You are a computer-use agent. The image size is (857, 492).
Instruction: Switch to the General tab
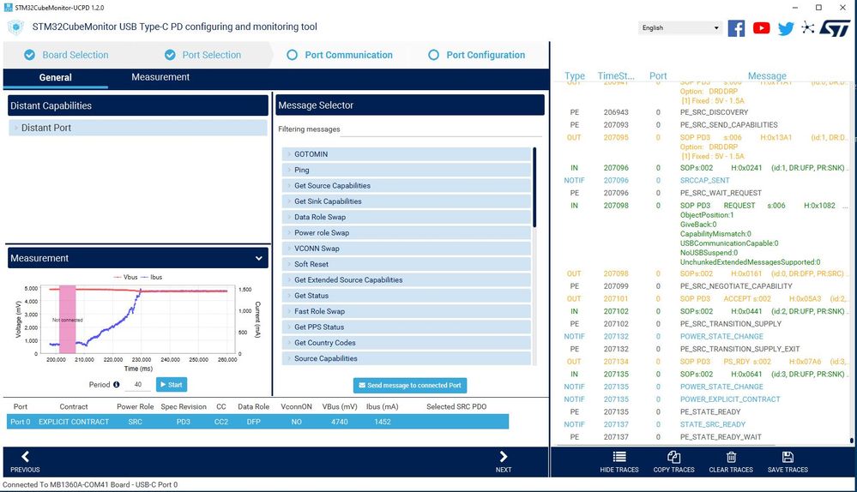tap(55, 77)
